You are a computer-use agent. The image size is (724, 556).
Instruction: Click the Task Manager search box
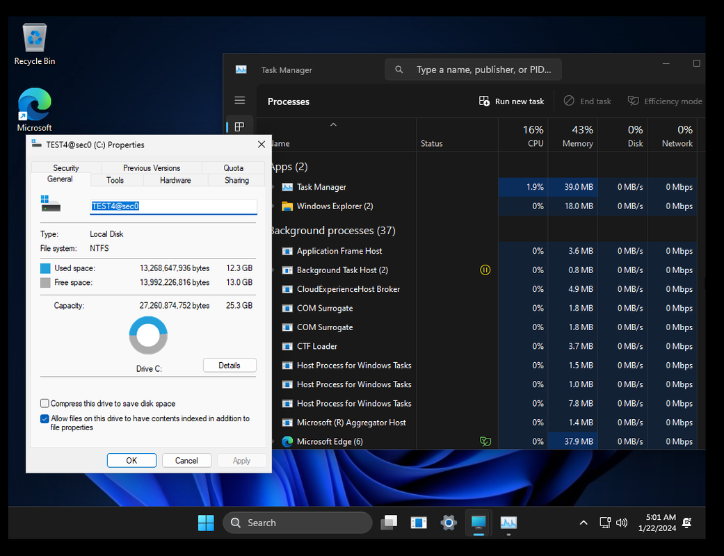tap(473, 69)
